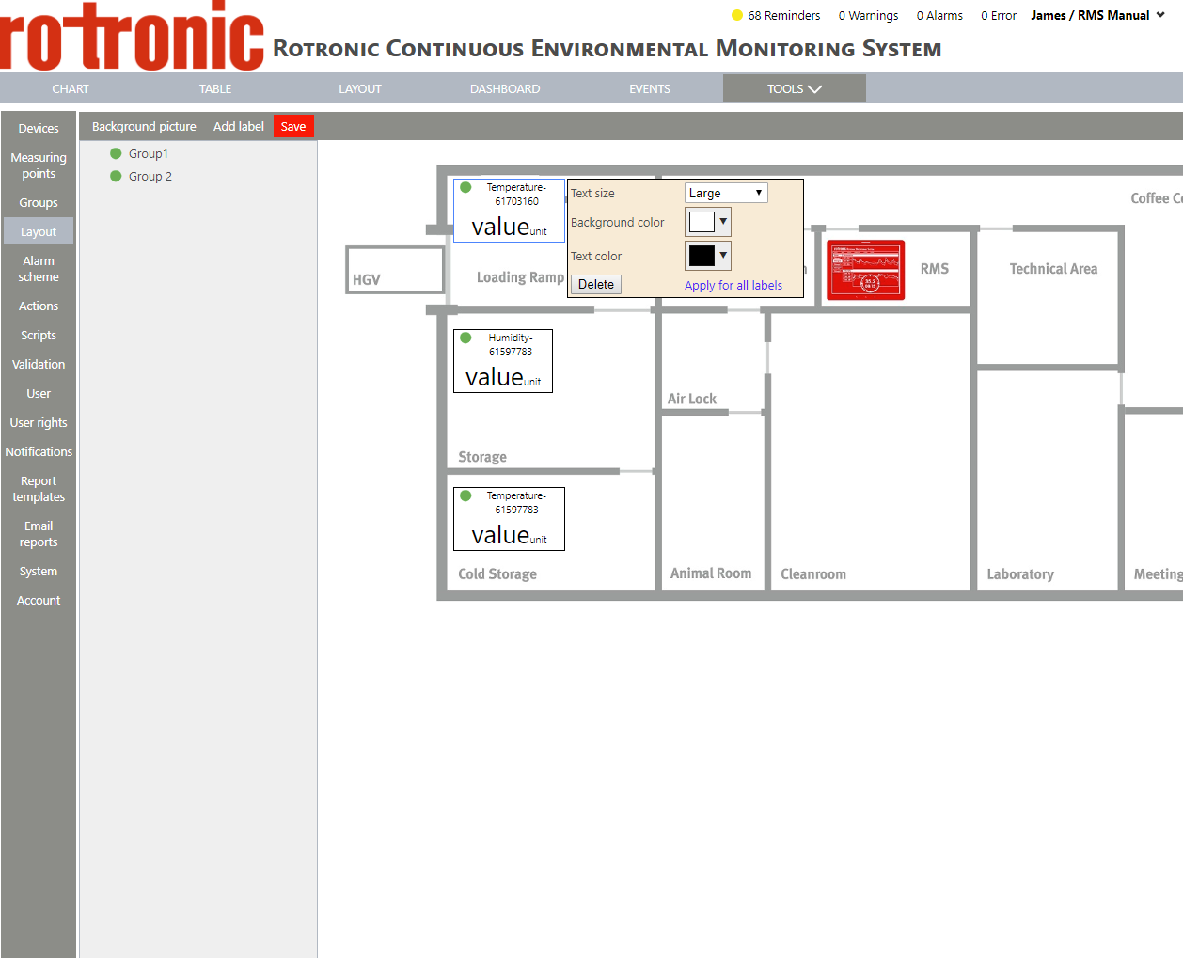Click the Cleanroom room label
Screen dimensions: 1183x958
[813, 573]
